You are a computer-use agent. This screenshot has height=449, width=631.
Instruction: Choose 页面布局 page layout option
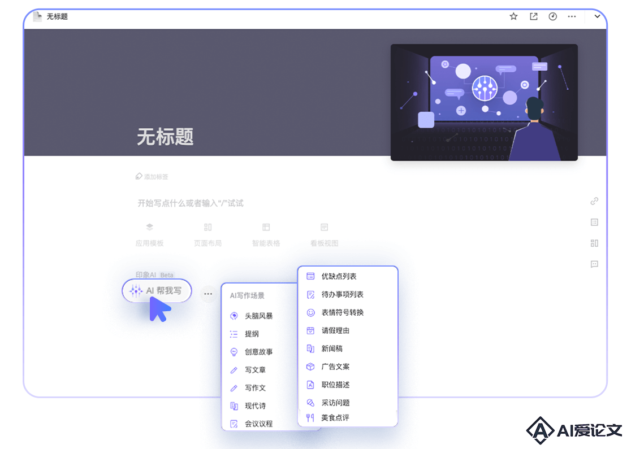tap(208, 235)
